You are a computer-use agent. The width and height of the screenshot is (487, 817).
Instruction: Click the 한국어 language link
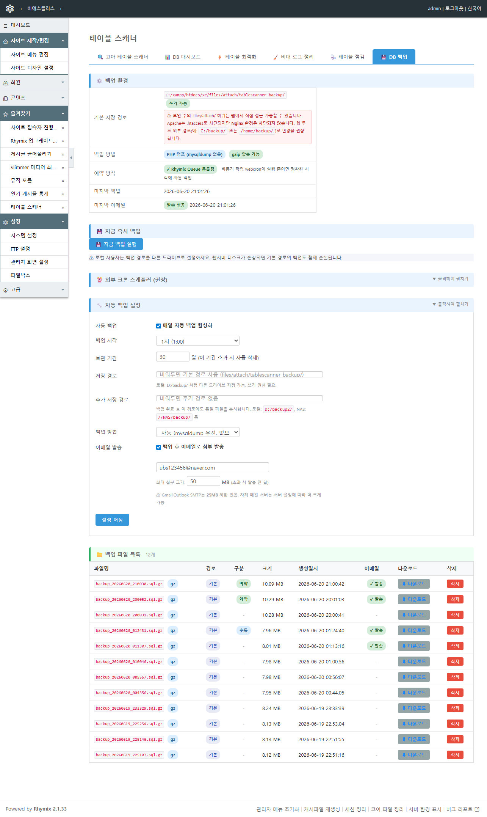474,8
